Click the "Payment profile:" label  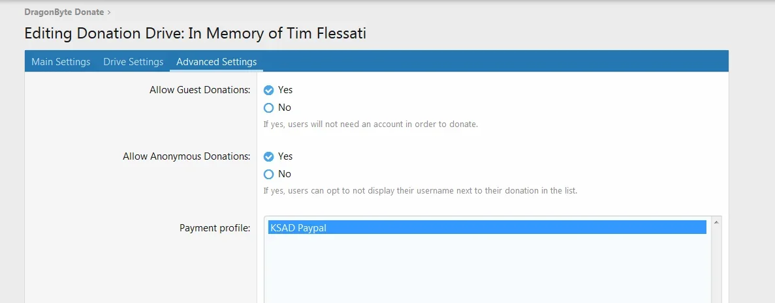click(x=215, y=228)
